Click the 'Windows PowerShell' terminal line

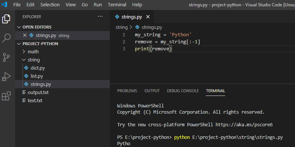[x=140, y=106]
